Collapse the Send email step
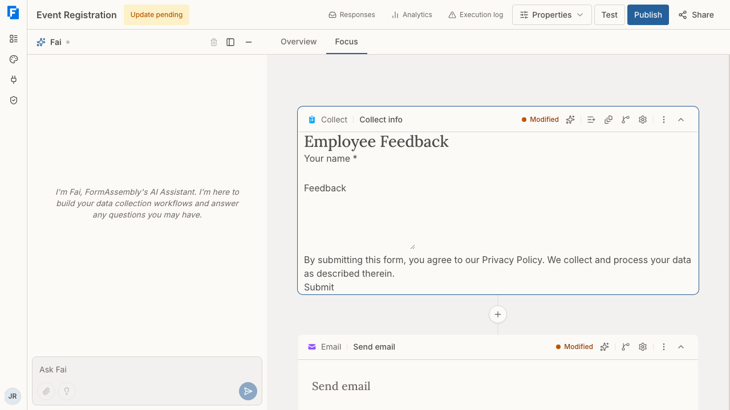The width and height of the screenshot is (730, 410). pos(681,347)
